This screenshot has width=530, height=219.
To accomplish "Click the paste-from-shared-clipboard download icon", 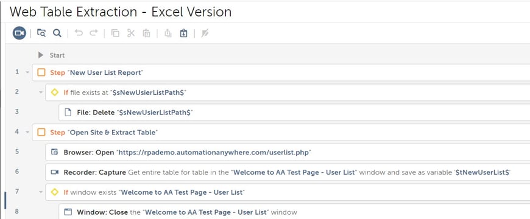I will pyautogui.click(x=183, y=33).
